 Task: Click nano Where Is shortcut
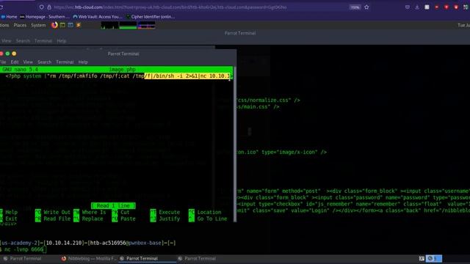point(90,212)
